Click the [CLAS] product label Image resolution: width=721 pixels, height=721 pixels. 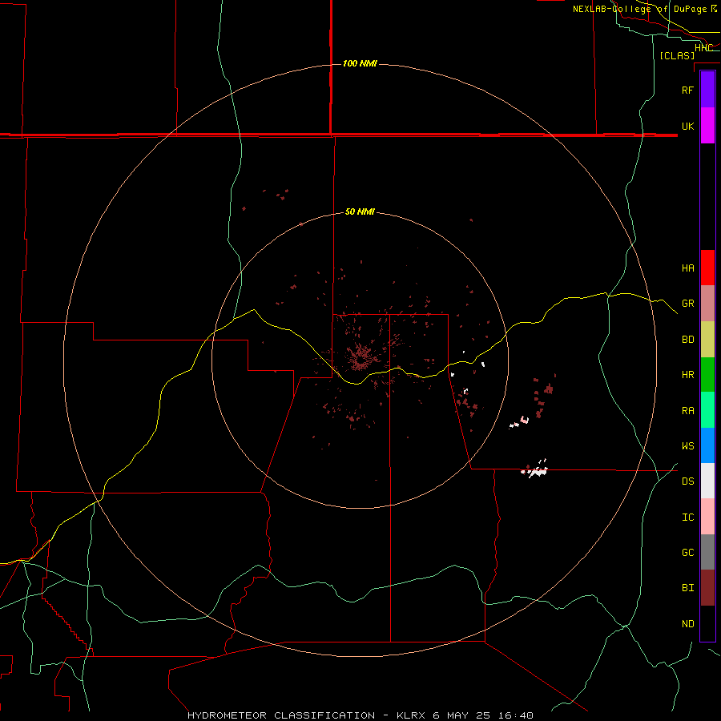click(677, 56)
